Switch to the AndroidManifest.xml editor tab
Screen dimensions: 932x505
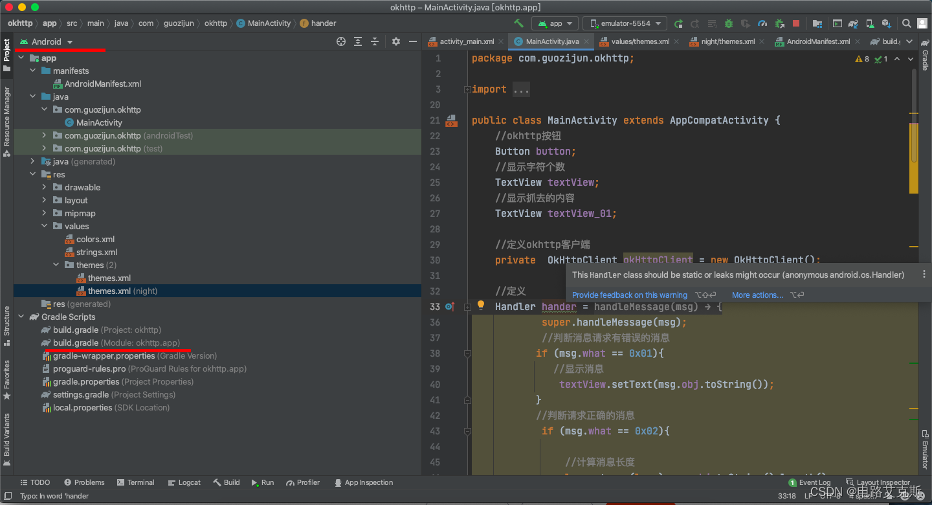818,41
